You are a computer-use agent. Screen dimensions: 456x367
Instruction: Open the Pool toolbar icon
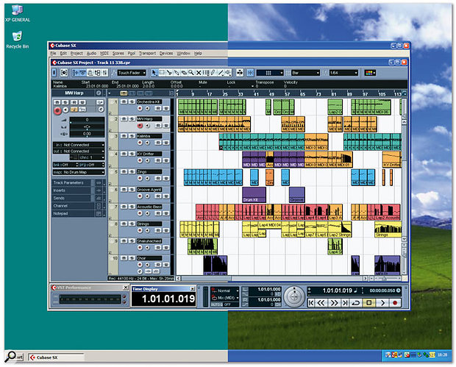(x=98, y=73)
